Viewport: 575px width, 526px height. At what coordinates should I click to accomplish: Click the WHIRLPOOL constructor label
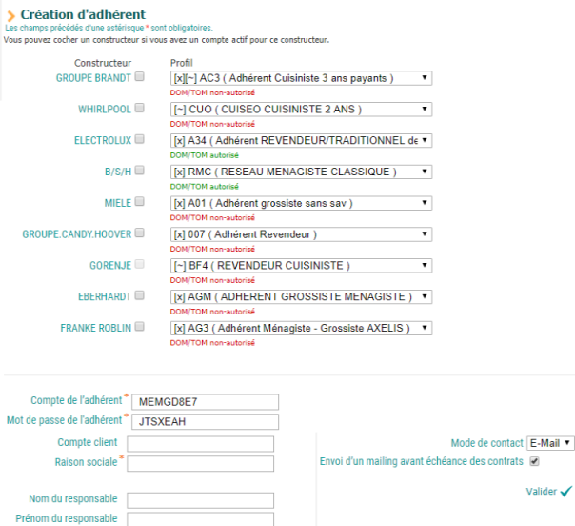[105, 110]
